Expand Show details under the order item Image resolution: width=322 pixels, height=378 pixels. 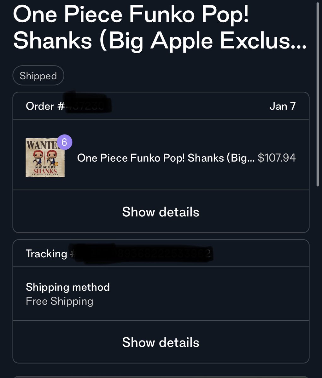point(161,212)
